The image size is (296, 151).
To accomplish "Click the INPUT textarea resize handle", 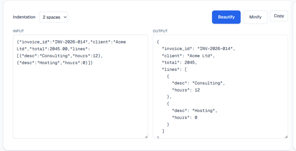I will pyautogui.click(x=146, y=137).
